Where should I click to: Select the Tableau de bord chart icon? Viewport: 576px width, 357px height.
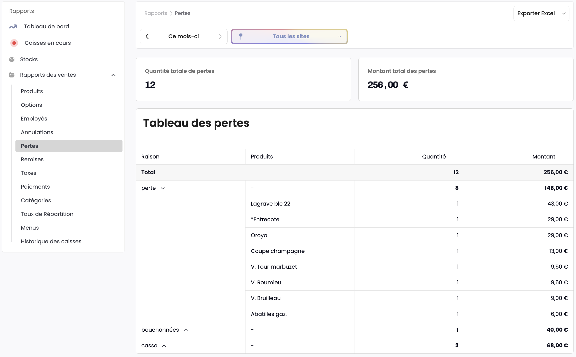tap(13, 26)
